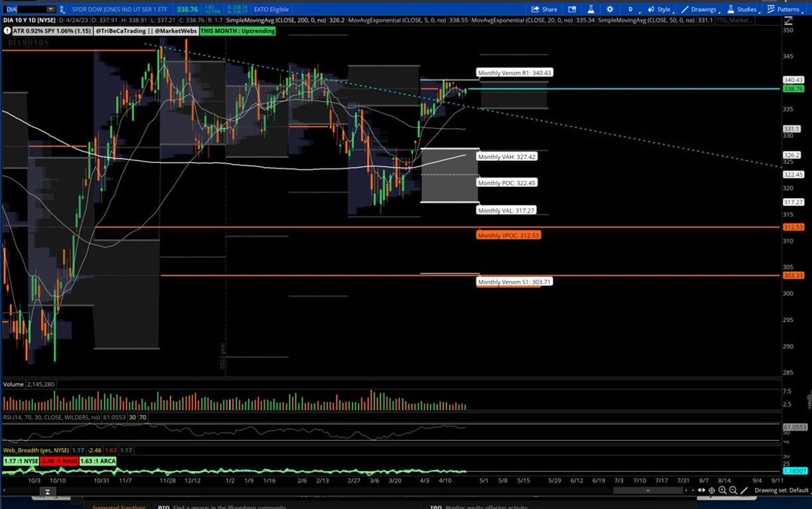
Task: Click the 326.2 moving average axis label
Action: pos(792,155)
